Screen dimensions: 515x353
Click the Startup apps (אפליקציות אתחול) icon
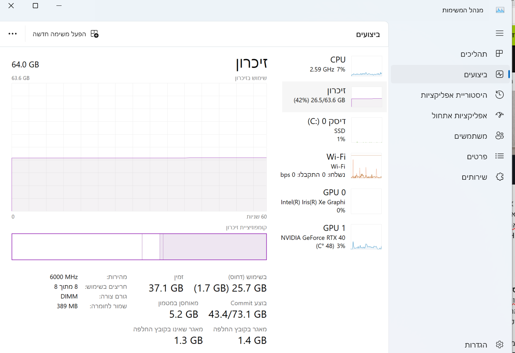500,115
